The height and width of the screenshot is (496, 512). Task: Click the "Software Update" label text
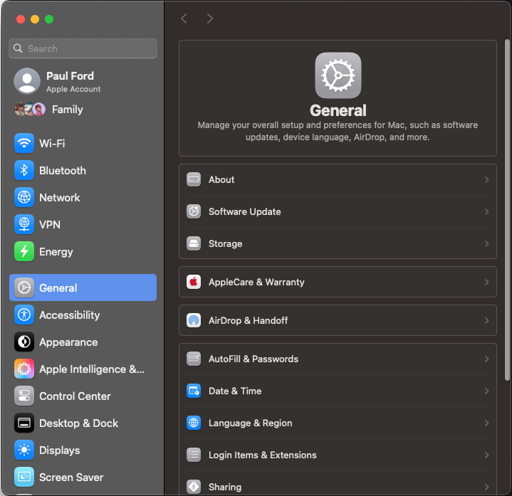(x=244, y=212)
